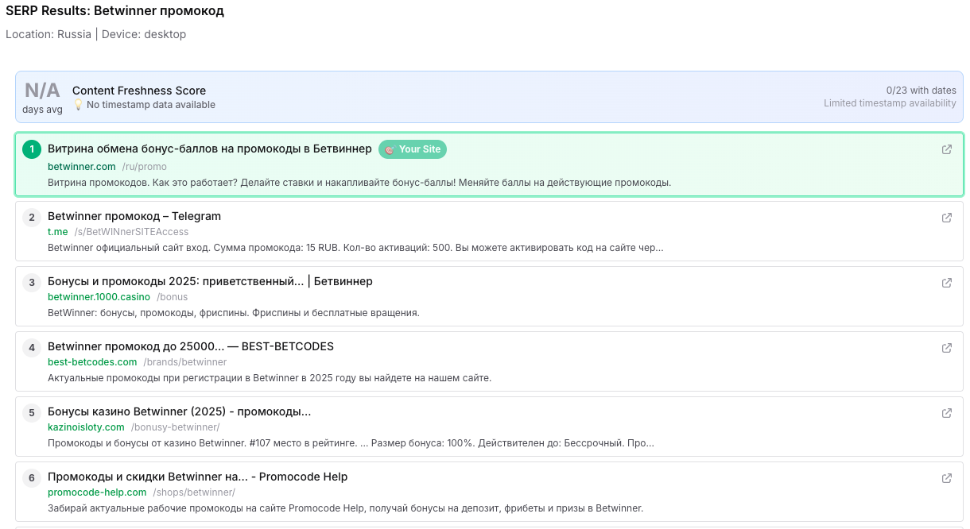970x529 pixels.
Task: Click the green rank badge numbered 1
Action: point(31,149)
